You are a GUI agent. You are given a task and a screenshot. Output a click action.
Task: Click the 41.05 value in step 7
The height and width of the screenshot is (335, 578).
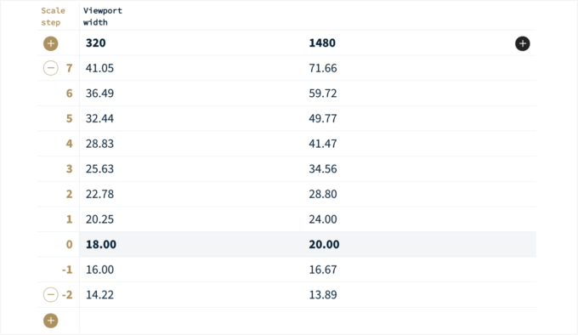click(100, 68)
